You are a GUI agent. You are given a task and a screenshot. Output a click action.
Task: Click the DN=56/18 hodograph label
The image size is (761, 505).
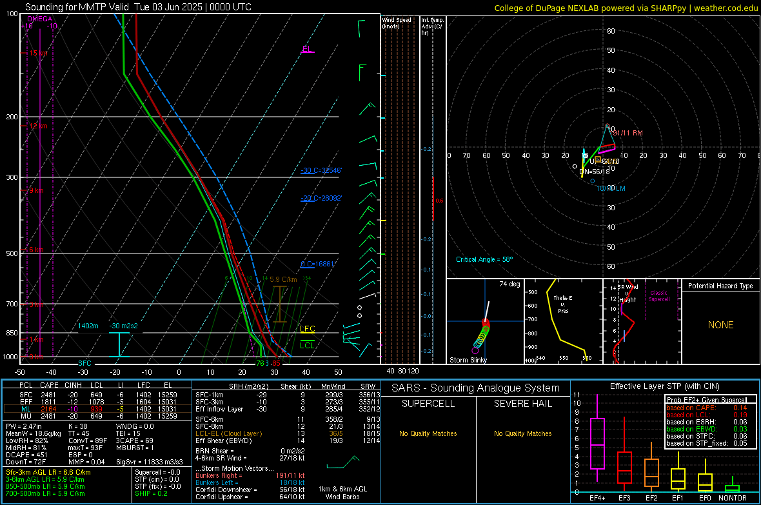pos(594,172)
